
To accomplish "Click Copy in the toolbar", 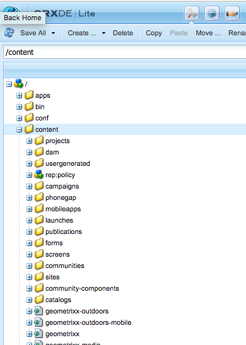I will tap(154, 33).
